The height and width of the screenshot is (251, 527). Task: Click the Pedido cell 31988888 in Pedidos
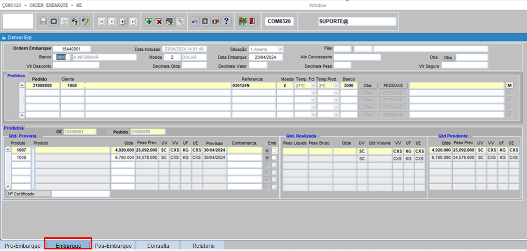point(42,85)
